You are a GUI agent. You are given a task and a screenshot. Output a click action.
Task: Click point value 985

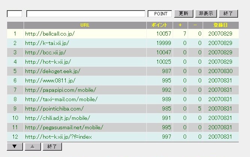167,109
